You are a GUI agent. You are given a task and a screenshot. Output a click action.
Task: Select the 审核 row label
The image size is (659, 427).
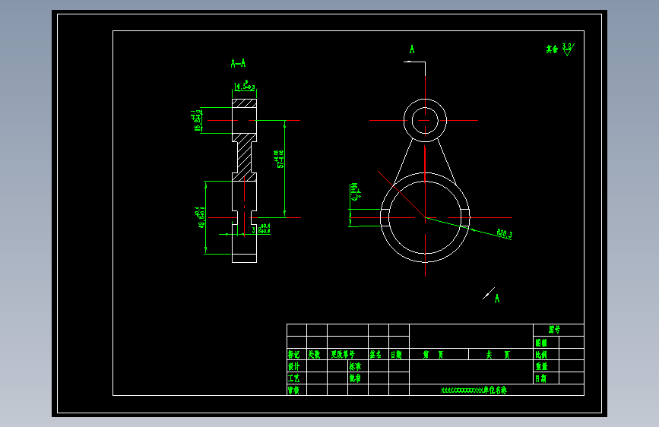tap(294, 390)
